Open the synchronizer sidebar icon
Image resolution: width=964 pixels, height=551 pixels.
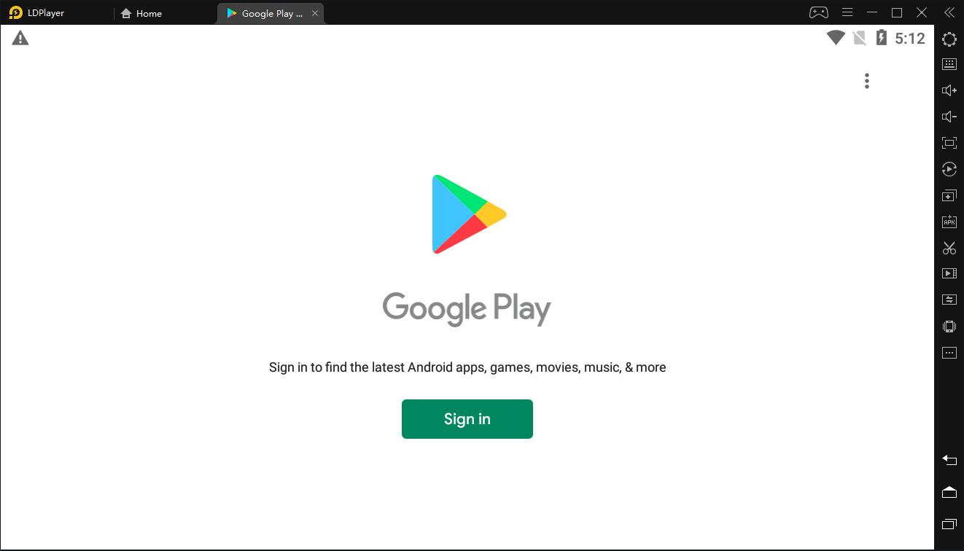(949, 300)
